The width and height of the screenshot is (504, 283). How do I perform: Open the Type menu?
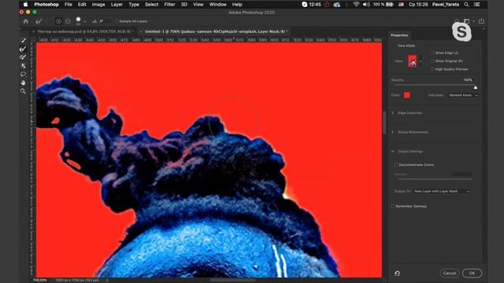point(134,5)
